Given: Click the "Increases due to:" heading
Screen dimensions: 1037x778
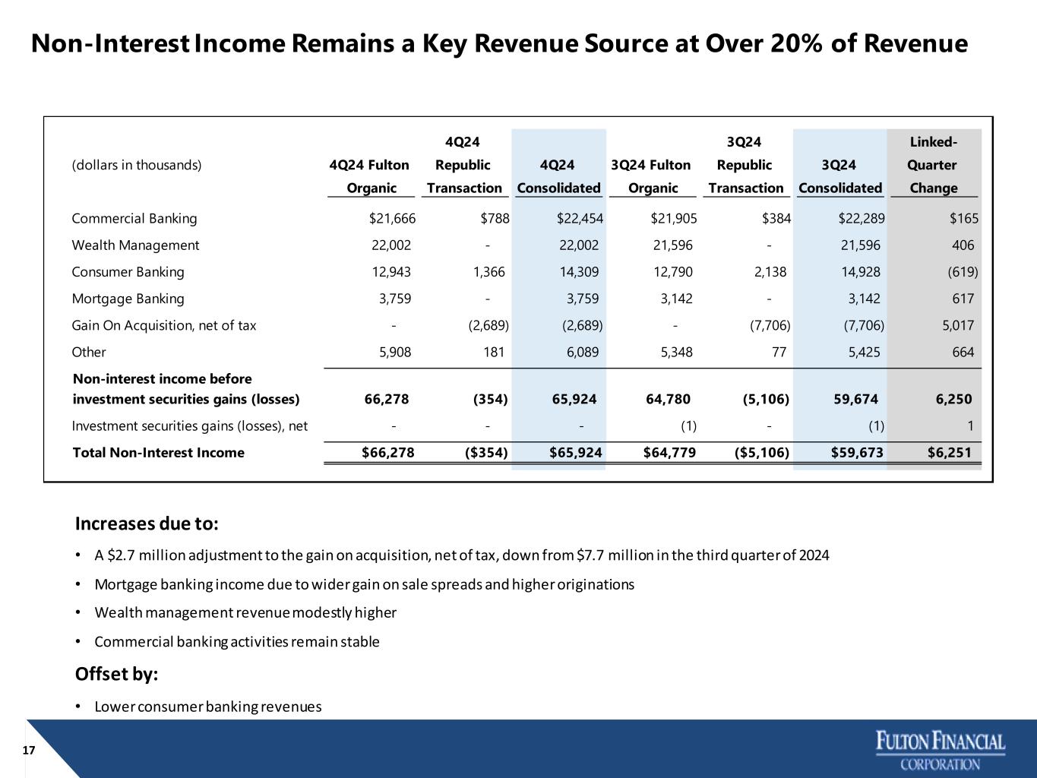Looking at the screenshot, I should 147,524.
